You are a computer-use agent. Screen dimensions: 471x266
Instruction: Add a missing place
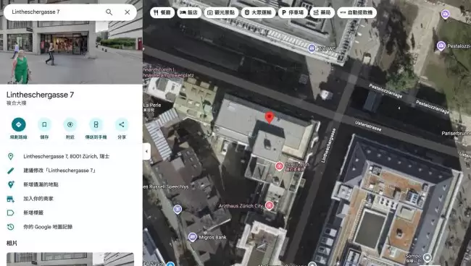(x=41, y=184)
